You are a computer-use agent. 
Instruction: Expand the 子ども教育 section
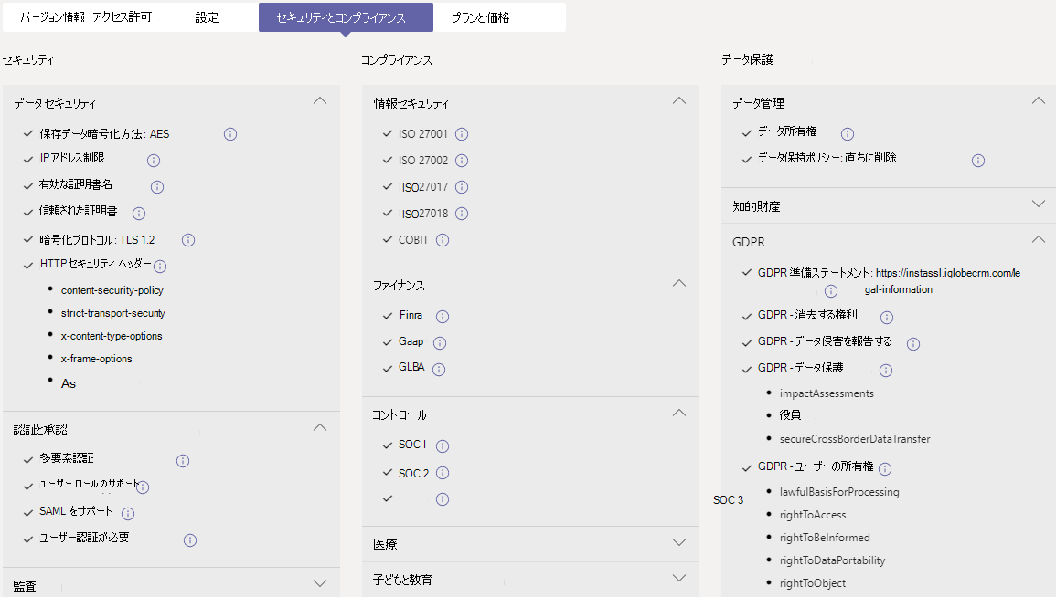point(678,578)
